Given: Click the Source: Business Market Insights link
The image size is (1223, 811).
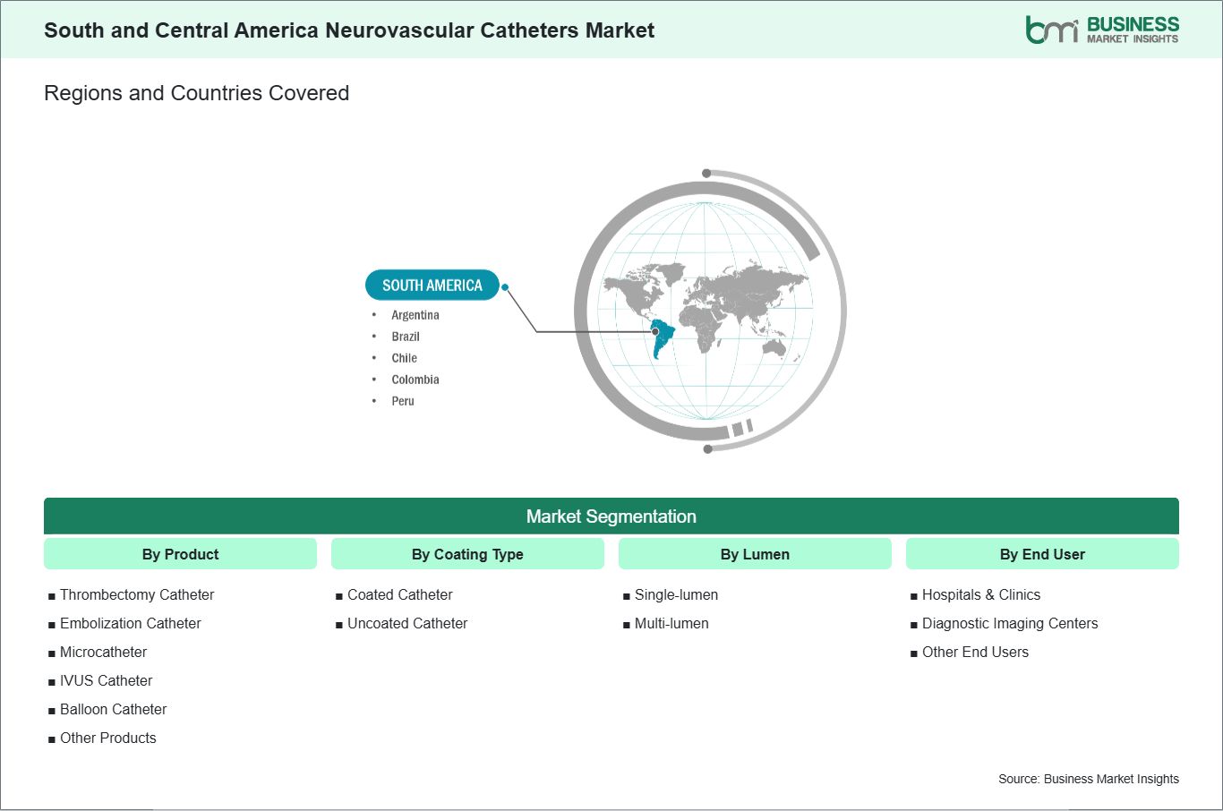Looking at the screenshot, I should [1089, 779].
